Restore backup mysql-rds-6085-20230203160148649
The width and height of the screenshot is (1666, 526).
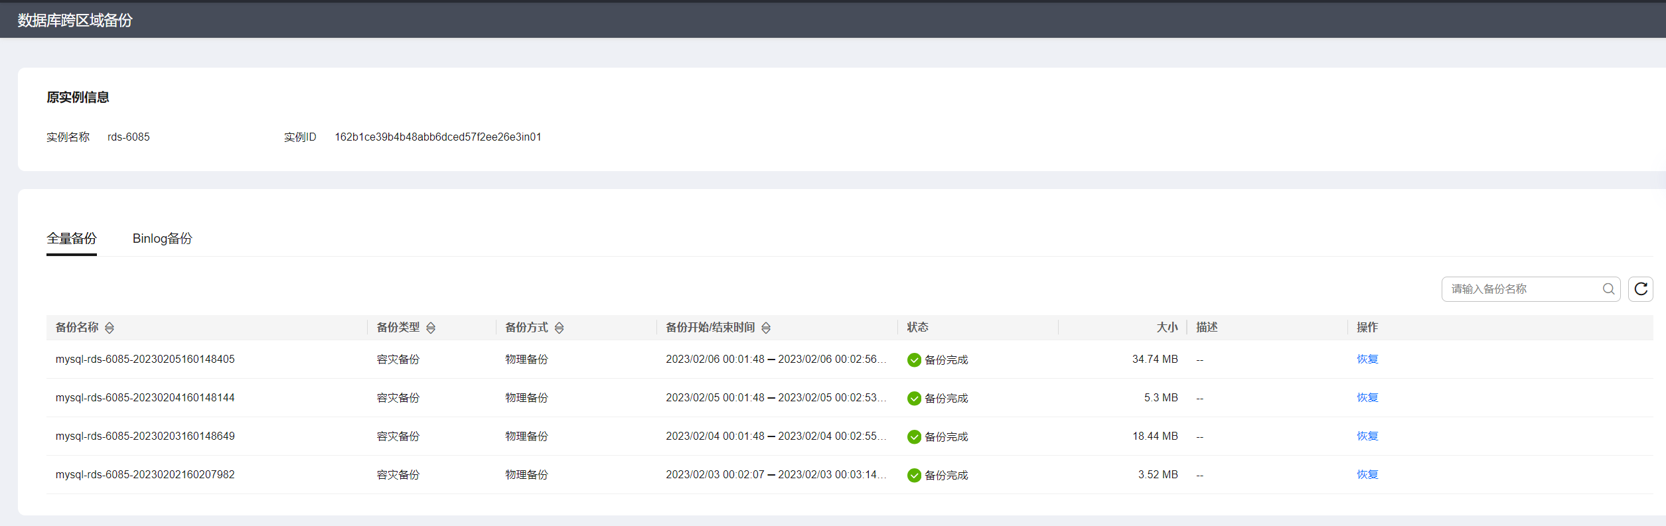(x=1367, y=436)
